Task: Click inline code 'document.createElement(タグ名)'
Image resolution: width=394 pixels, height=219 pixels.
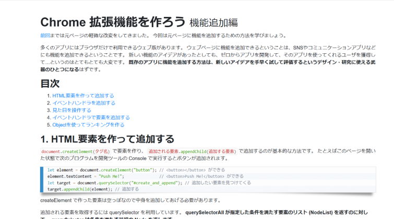Action: [x=75, y=152]
